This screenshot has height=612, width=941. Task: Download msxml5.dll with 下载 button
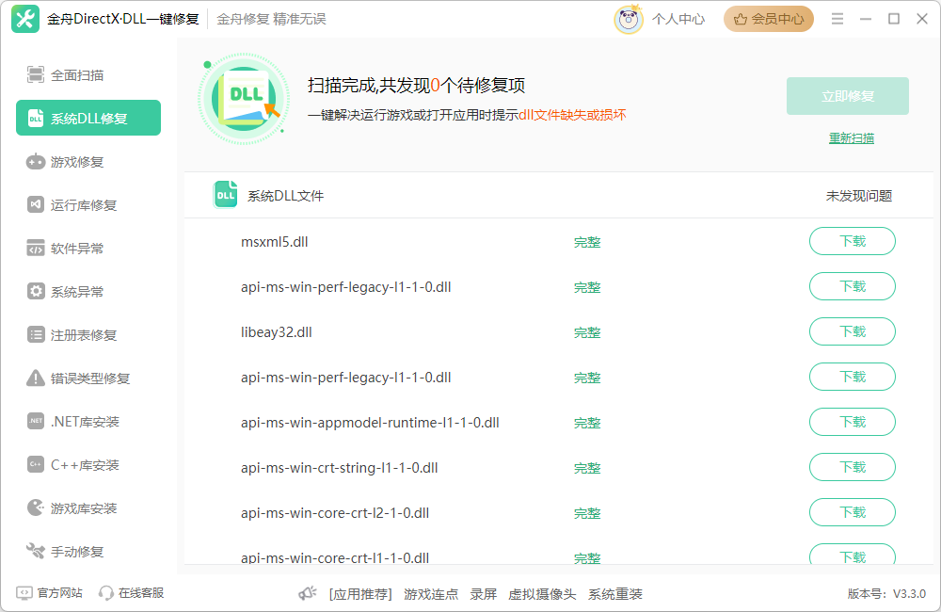(x=853, y=241)
